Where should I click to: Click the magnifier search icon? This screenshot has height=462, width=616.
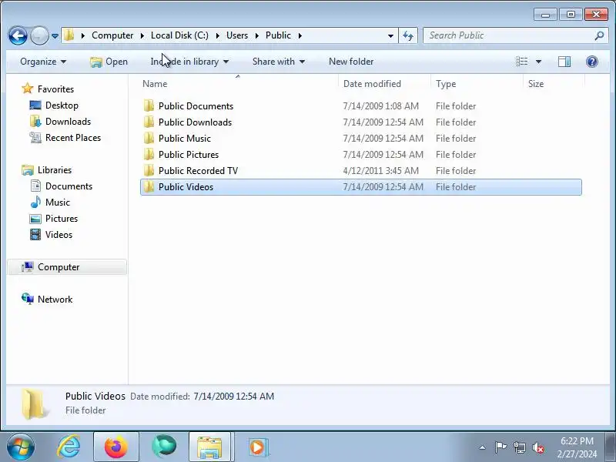click(600, 35)
